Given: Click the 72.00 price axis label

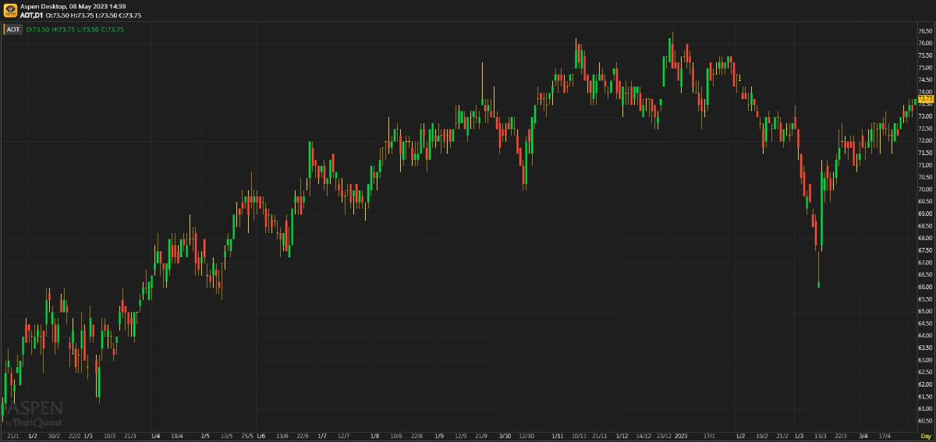Looking at the screenshot, I should click(926, 140).
